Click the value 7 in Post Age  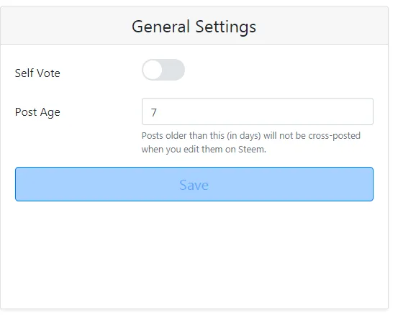click(x=154, y=112)
